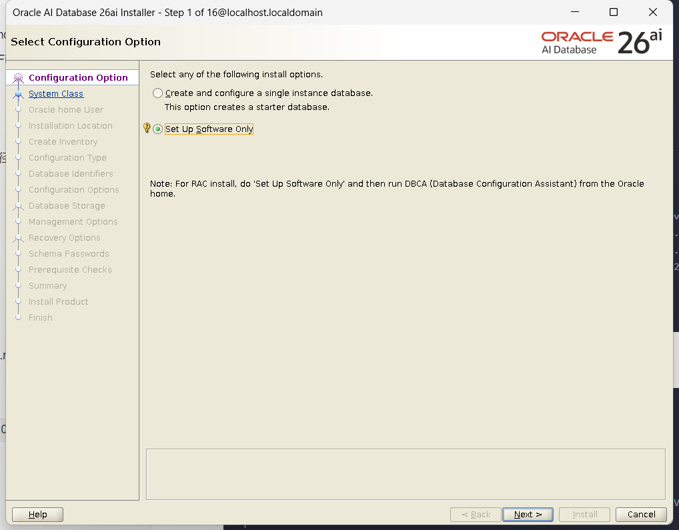
Task: Click the Database Storage step
Action: click(x=67, y=205)
